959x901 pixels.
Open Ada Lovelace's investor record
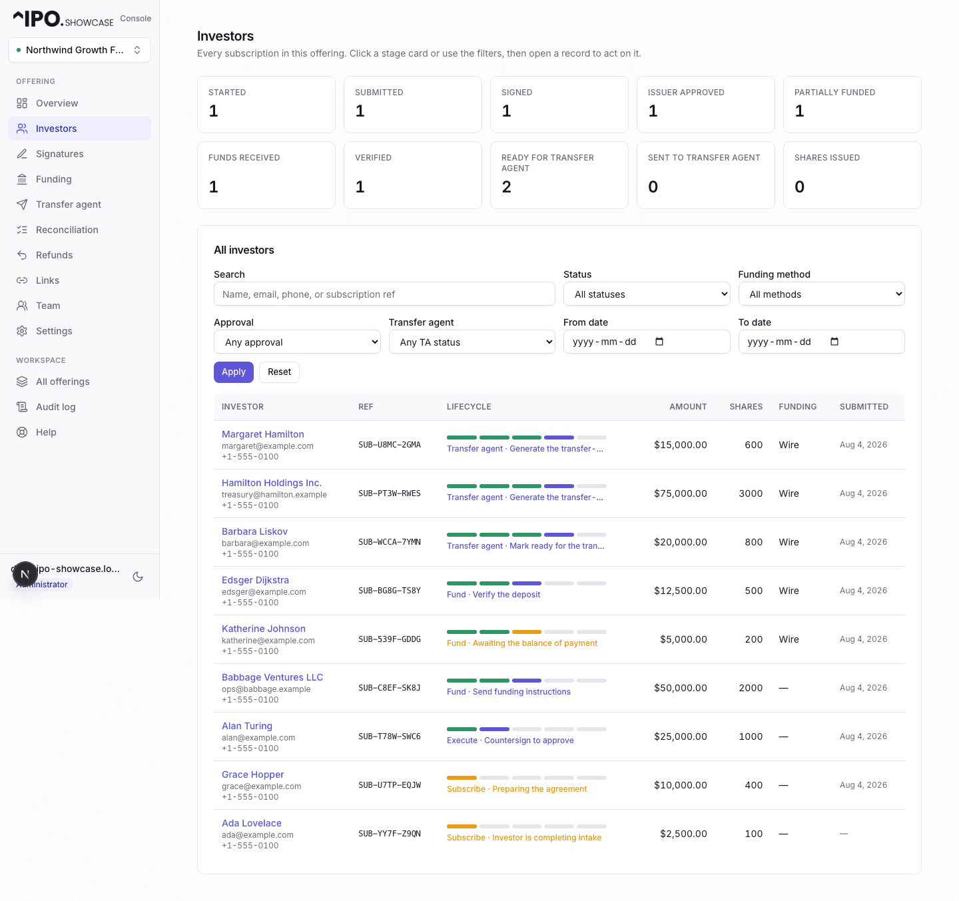(x=252, y=823)
